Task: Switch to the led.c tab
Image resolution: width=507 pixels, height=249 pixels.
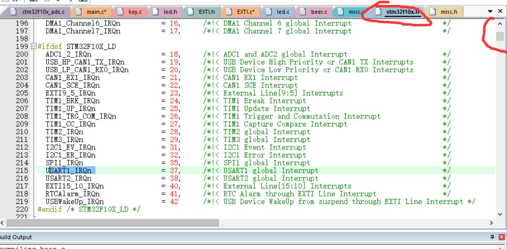Action: tap(278, 12)
